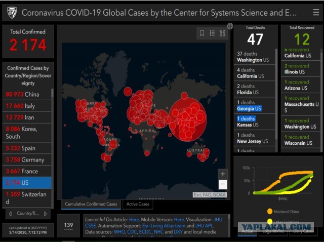Open the Esri Living Atlas team link
324x242 pixels.
click(164, 226)
